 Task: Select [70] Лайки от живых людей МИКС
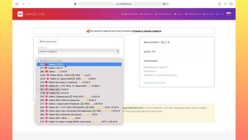tap(79, 122)
